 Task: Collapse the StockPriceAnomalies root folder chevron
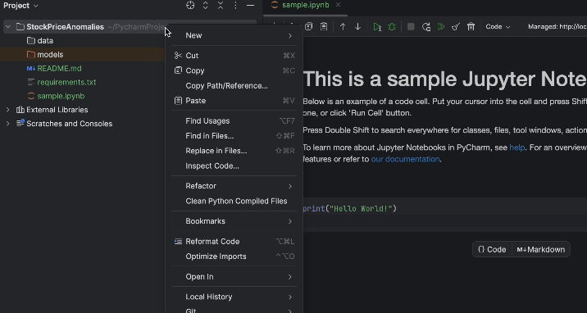[x=8, y=26]
